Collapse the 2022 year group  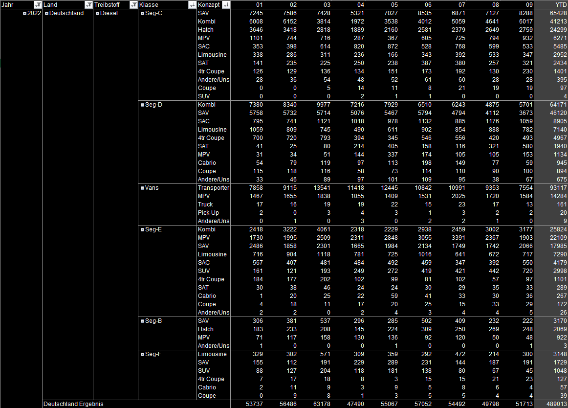[24, 13]
